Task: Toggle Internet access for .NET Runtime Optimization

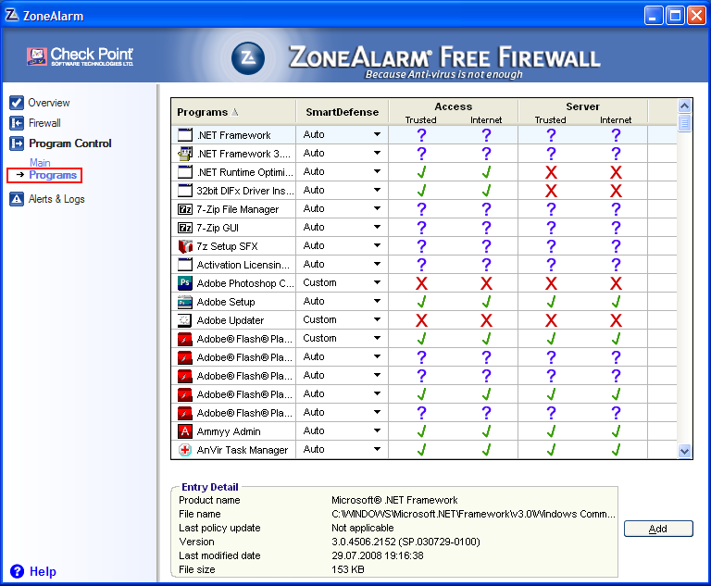Action: (x=486, y=172)
